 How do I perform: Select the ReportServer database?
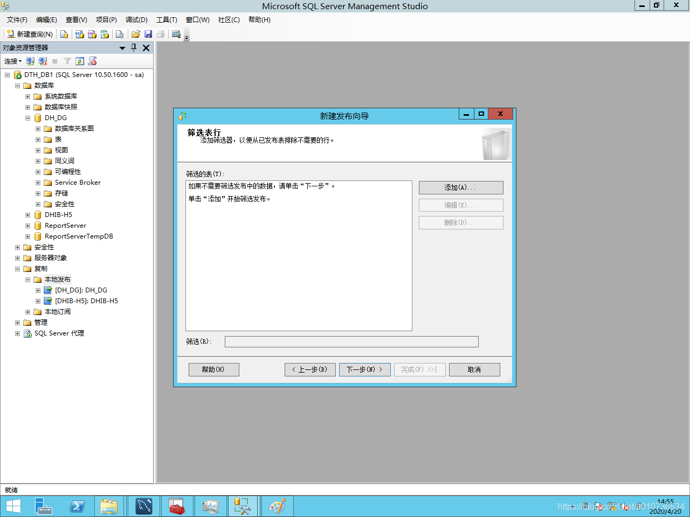point(65,226)
